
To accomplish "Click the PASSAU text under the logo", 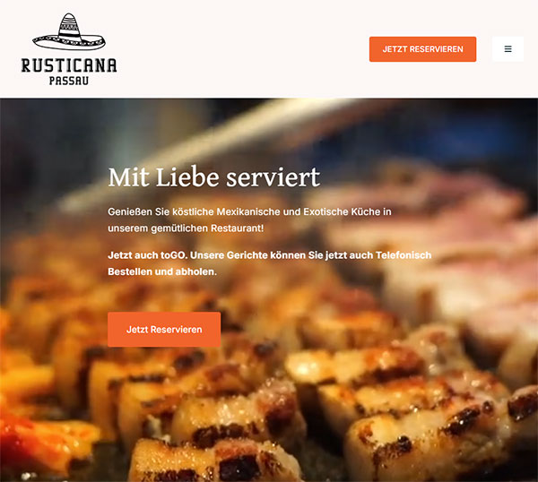I will tap(69, 81).
